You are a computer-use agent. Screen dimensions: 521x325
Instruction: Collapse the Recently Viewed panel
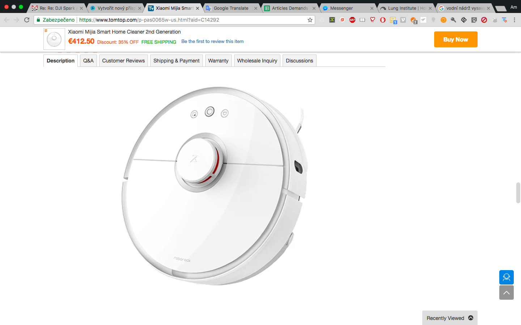[x=471, y=318]
